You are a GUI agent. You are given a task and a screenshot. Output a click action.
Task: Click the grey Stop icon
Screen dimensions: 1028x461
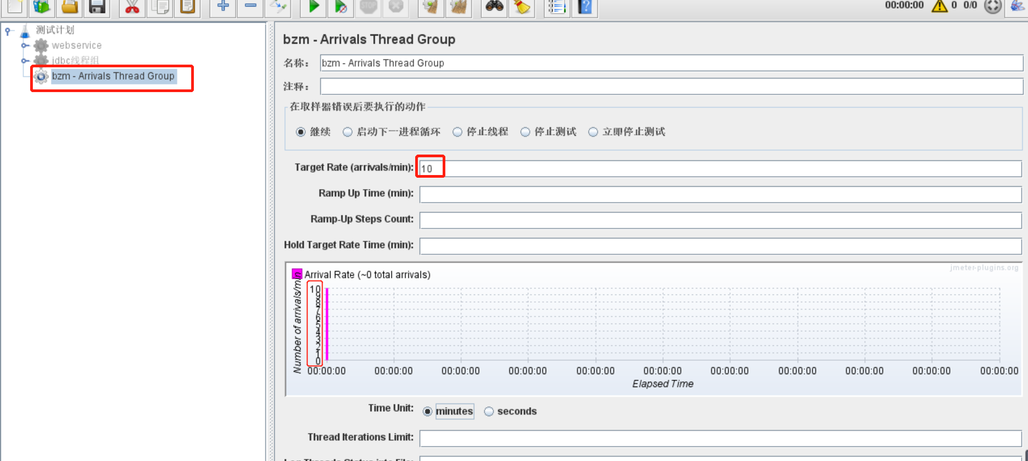(368, 6)
